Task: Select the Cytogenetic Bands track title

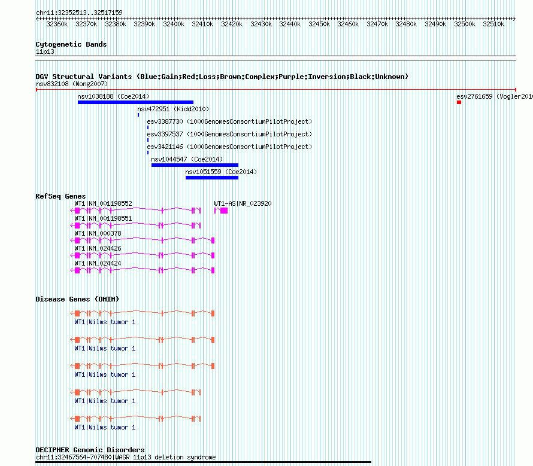Action: pyautogui.click(x=71, y=44)
